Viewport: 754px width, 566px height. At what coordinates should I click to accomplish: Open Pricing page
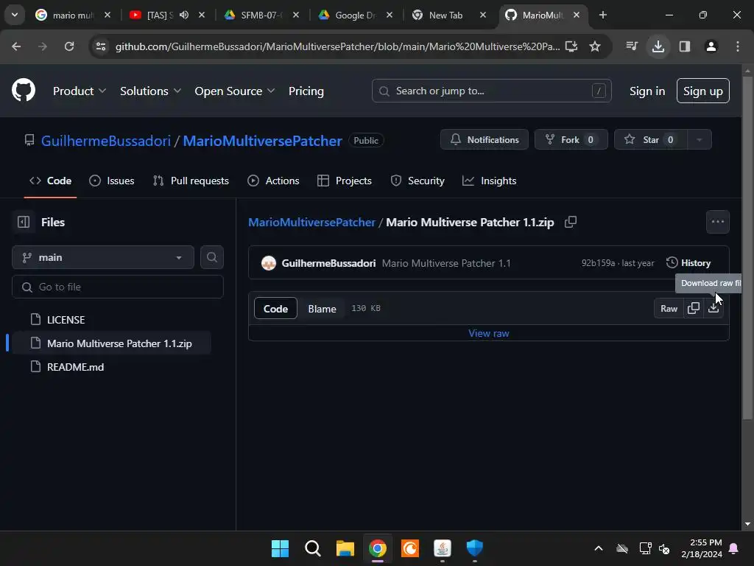306,91
